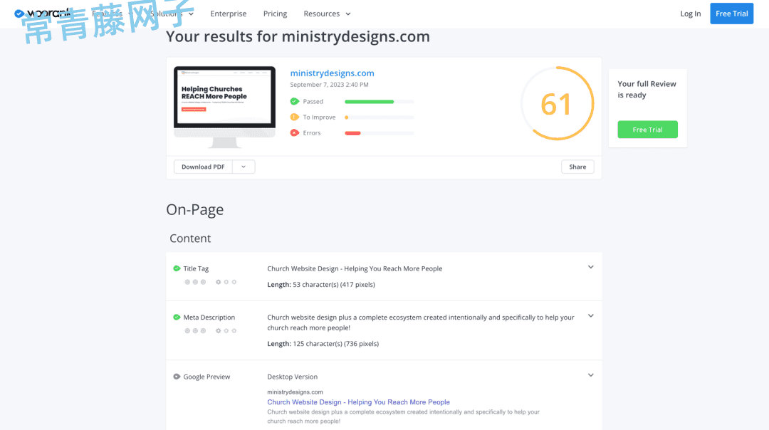Click the Title Tag difficulty gears indicator
This screenshot has height=430, width=769.
(x=226, y=282)
